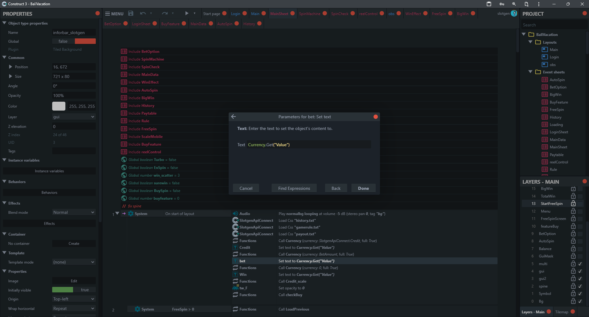Click the back arrow in parameters dialog
Image resolution: width=589 pixels, height=317 pixels.
234,117
